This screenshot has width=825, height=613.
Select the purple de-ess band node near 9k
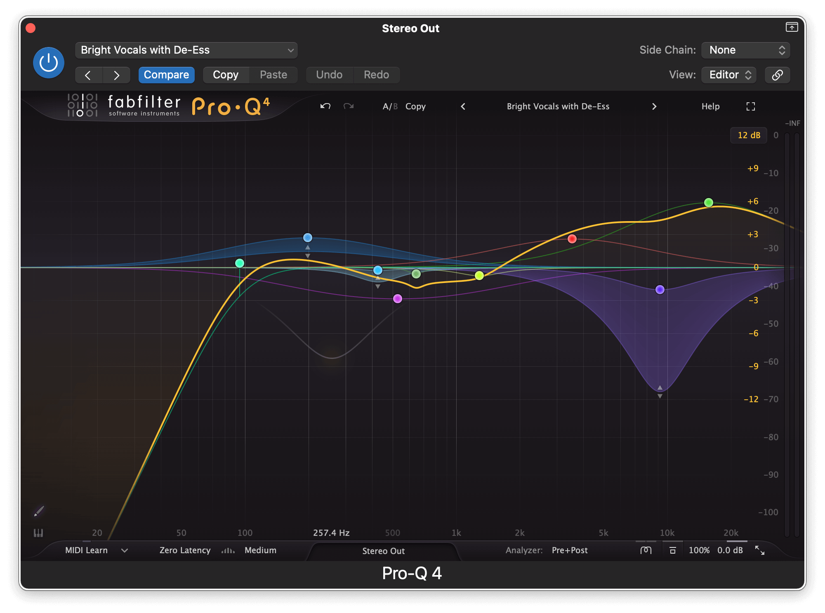[x=660, y=290]
